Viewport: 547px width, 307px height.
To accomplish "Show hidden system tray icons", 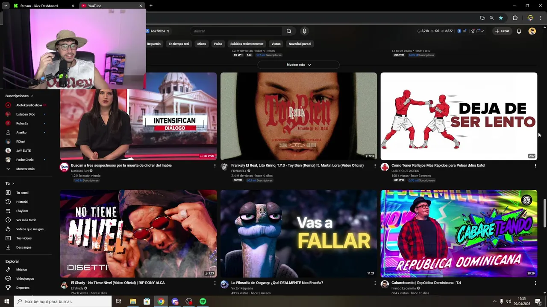I will click(495, 301).
